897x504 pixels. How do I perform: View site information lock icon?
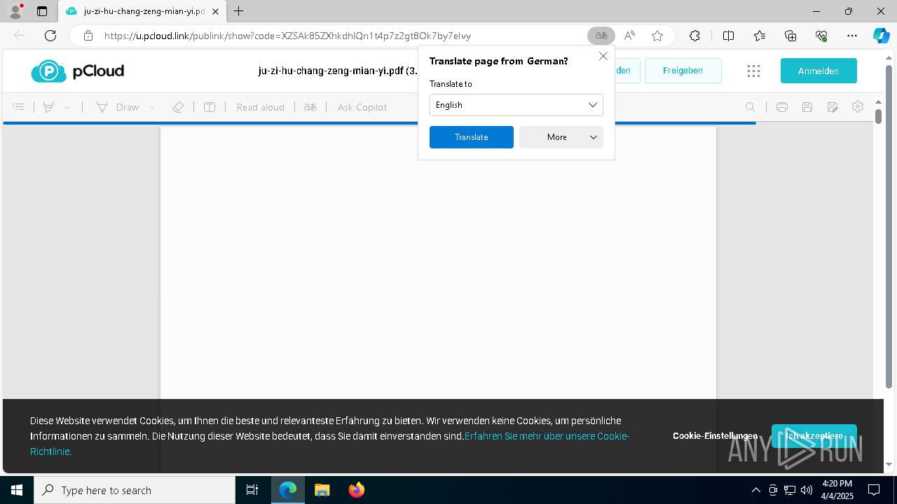[x=88, y=36]
